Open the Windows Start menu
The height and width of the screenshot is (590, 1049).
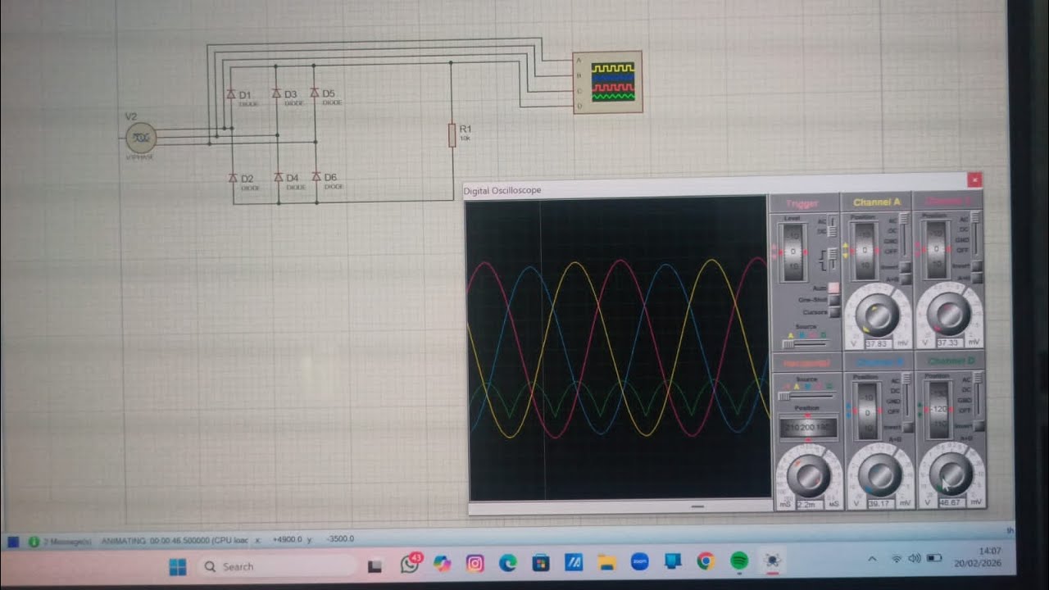[177, 566]
